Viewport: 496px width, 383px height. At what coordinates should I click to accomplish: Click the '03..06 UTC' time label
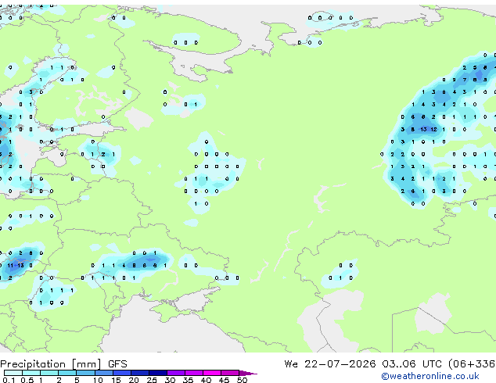[412, 364]
